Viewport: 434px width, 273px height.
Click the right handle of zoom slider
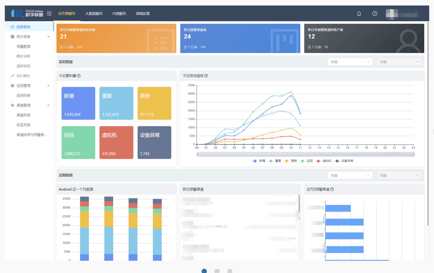pos(414,154)
